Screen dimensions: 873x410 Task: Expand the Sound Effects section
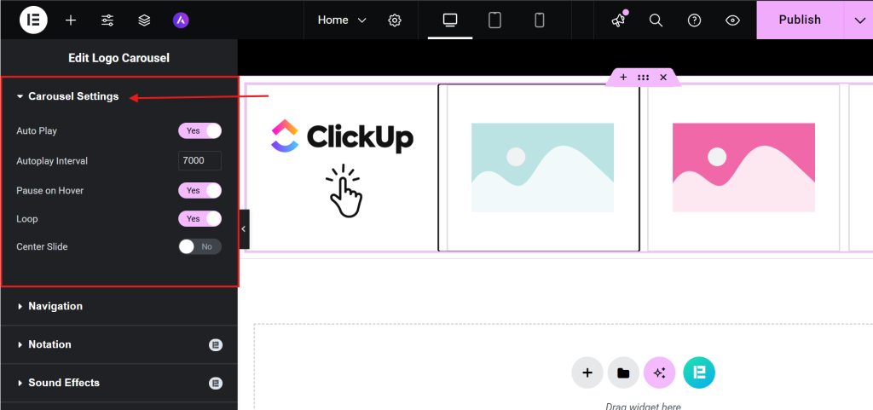[63, 383]
